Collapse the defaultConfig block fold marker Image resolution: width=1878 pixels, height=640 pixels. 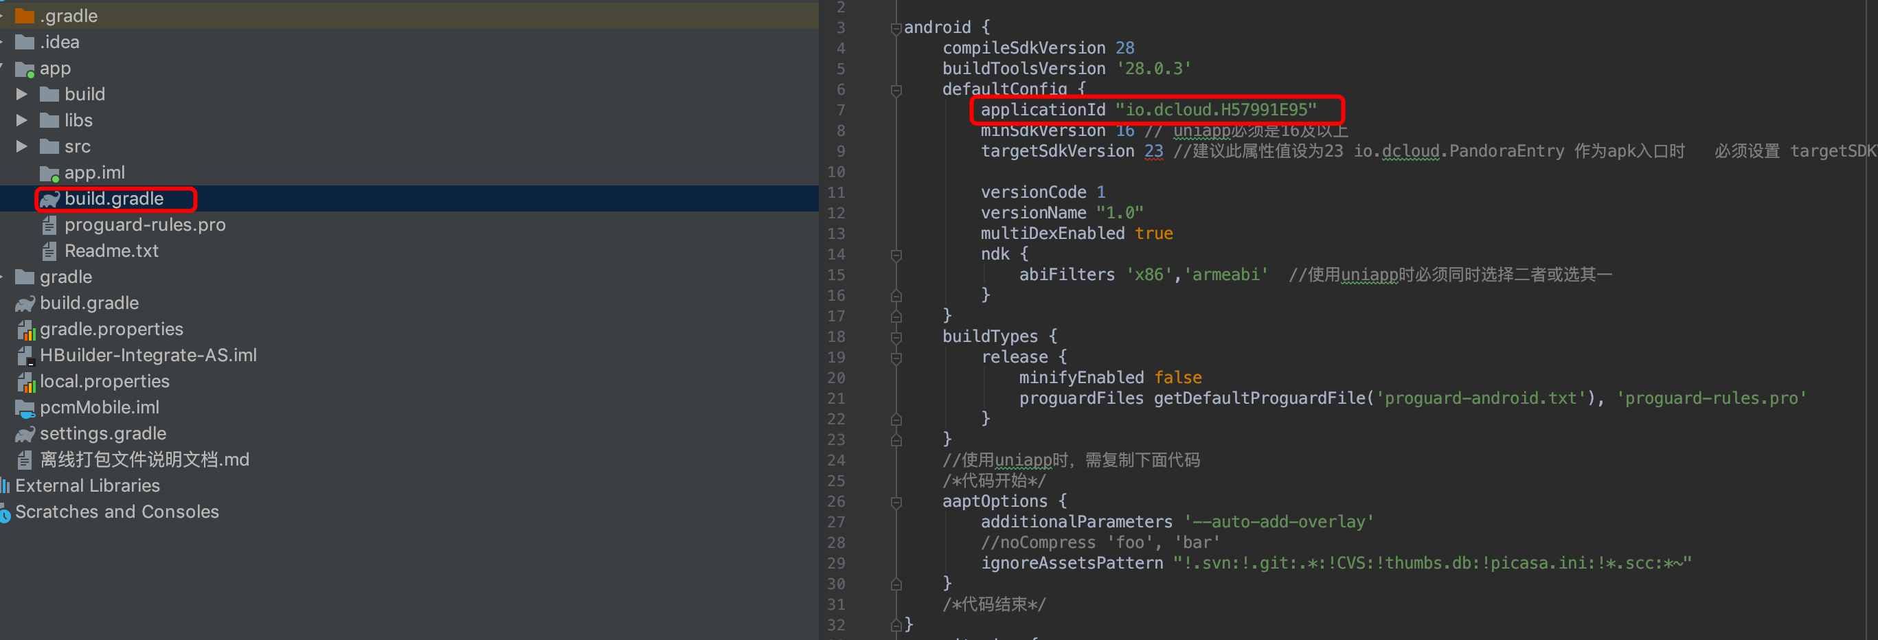click(x=896, y=91)
